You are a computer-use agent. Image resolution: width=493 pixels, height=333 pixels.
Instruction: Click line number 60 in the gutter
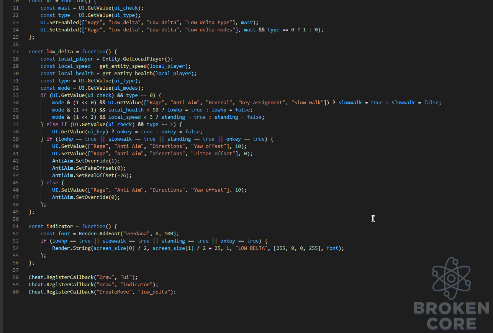16,292
